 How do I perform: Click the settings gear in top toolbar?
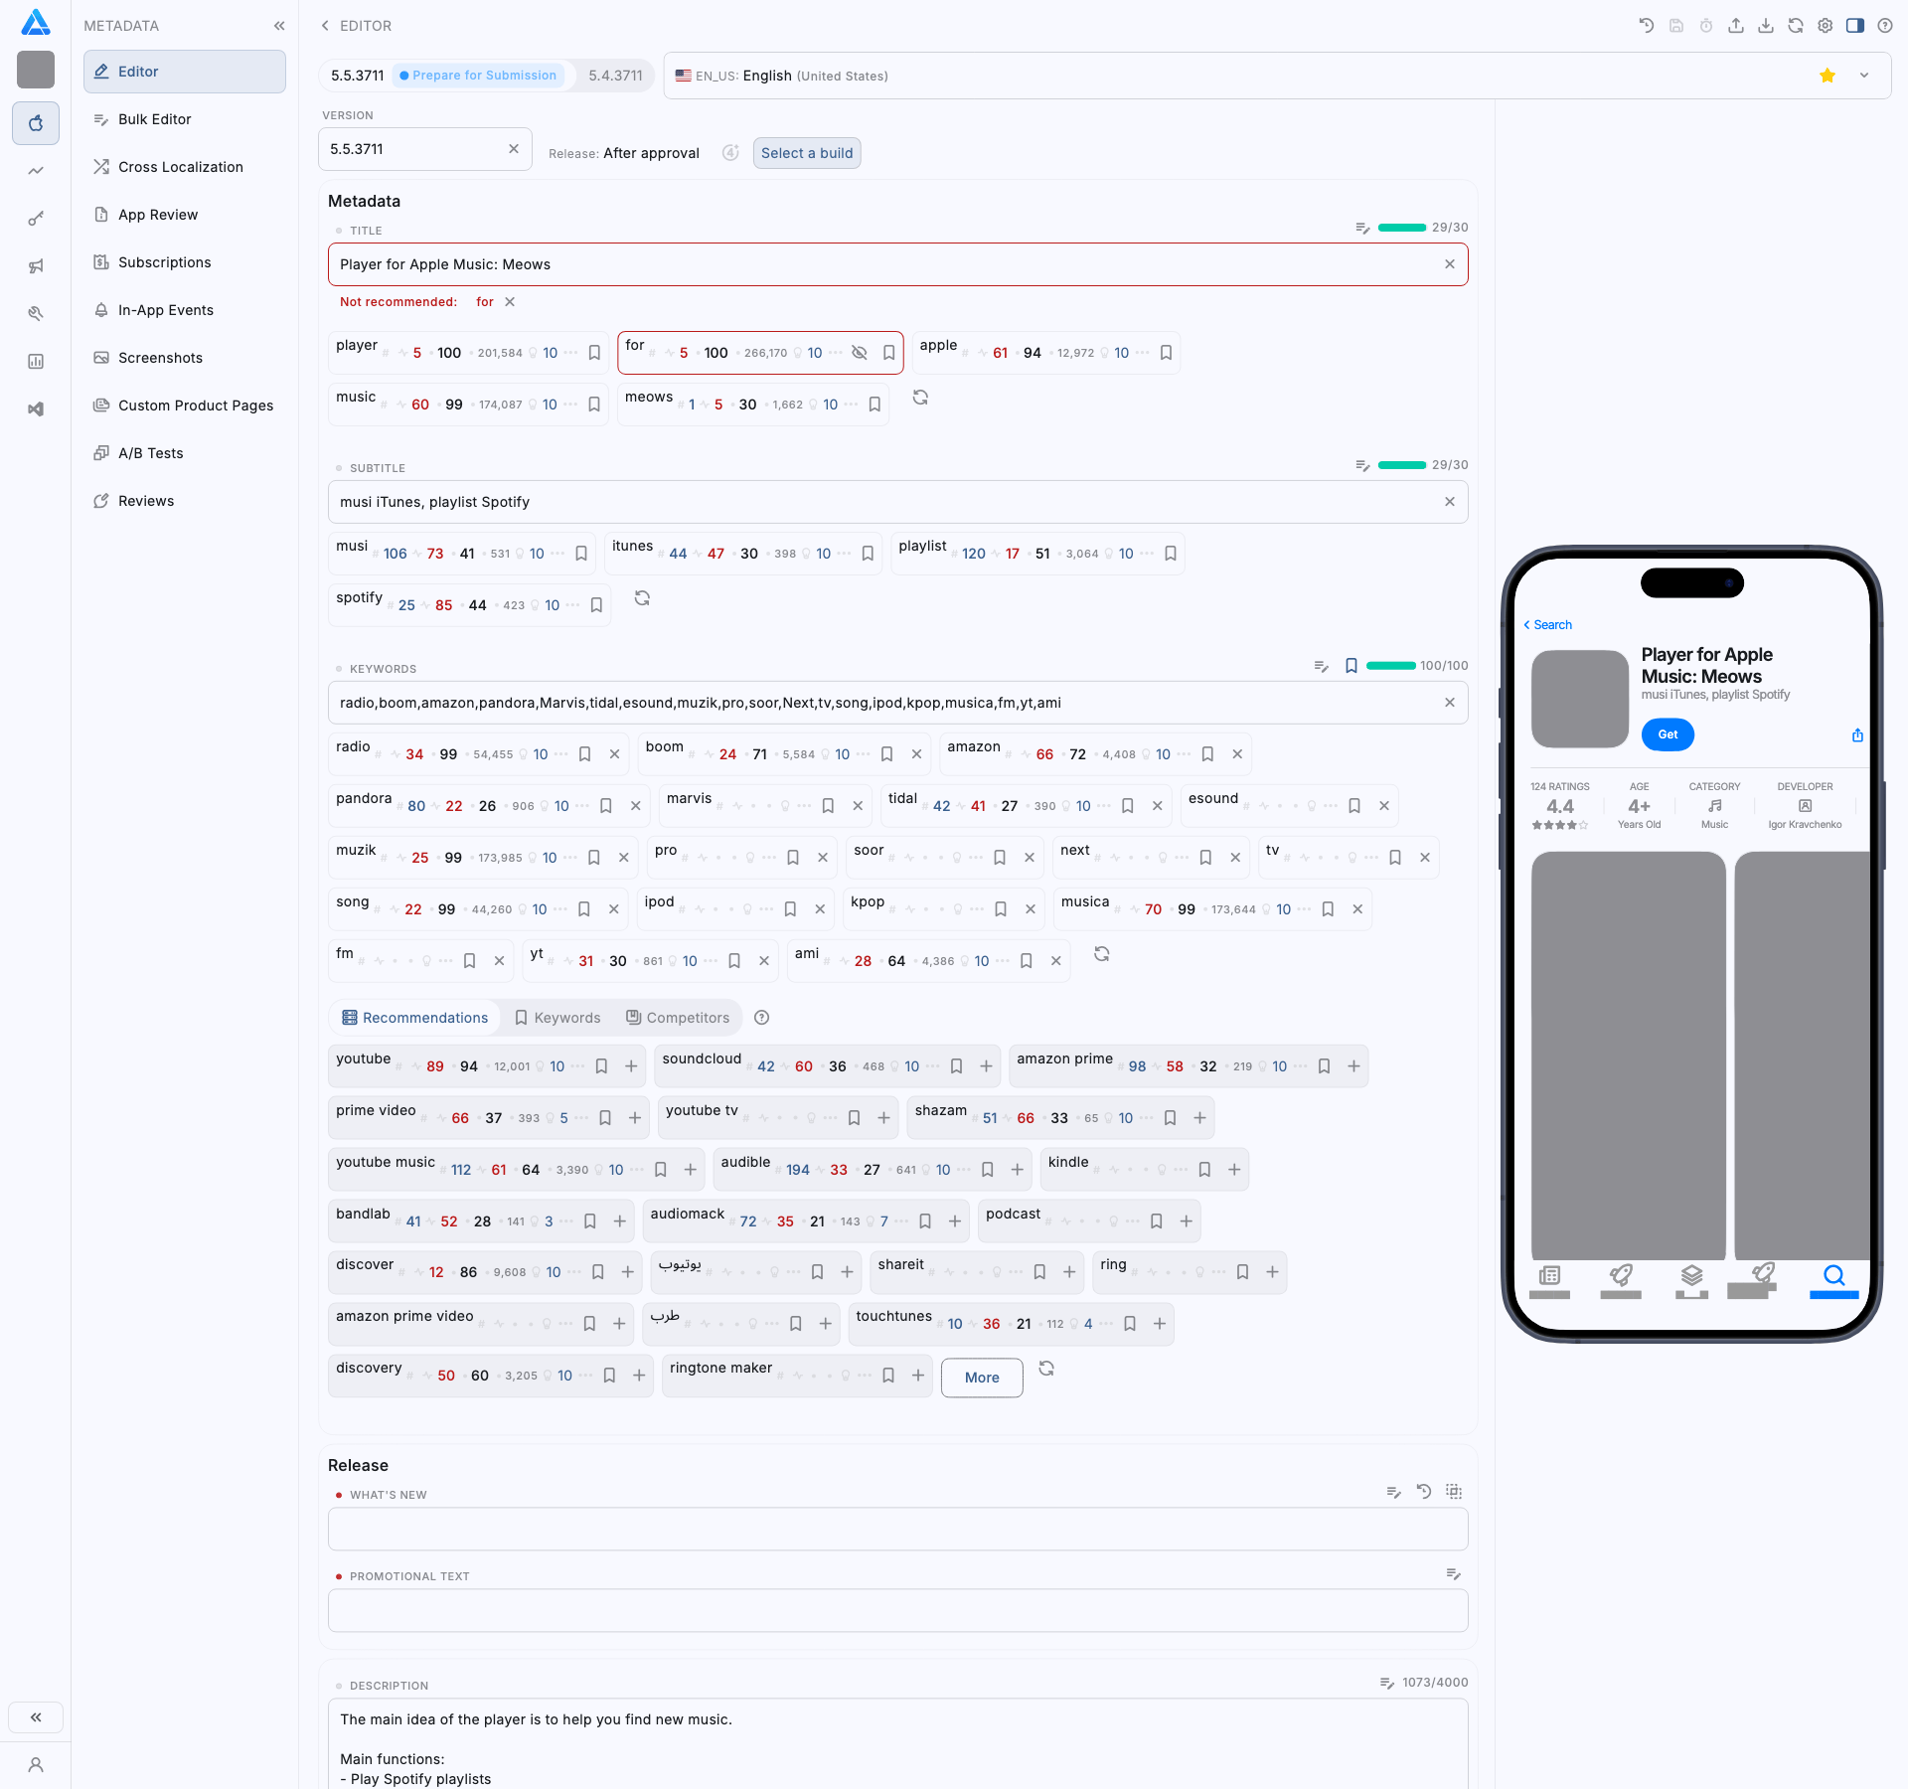point(1826,26)
